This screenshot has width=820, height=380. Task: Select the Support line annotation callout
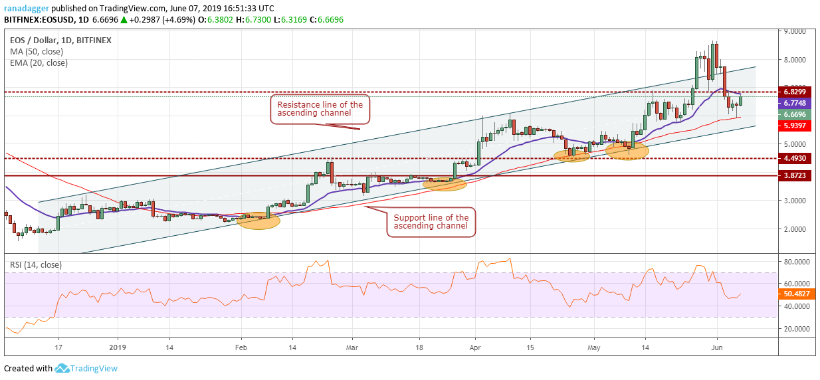pyautogui.click(x=431, y=222)
